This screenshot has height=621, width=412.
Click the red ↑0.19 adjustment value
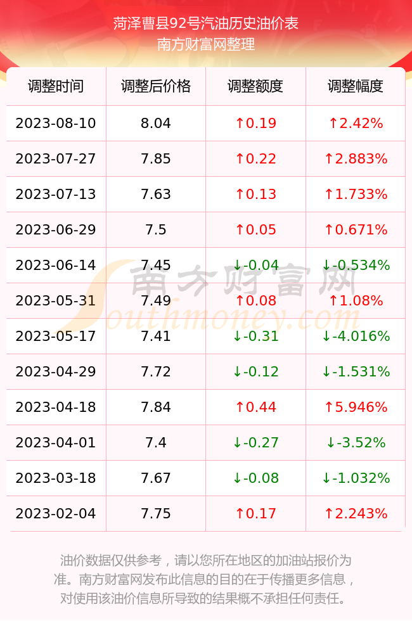255,123
